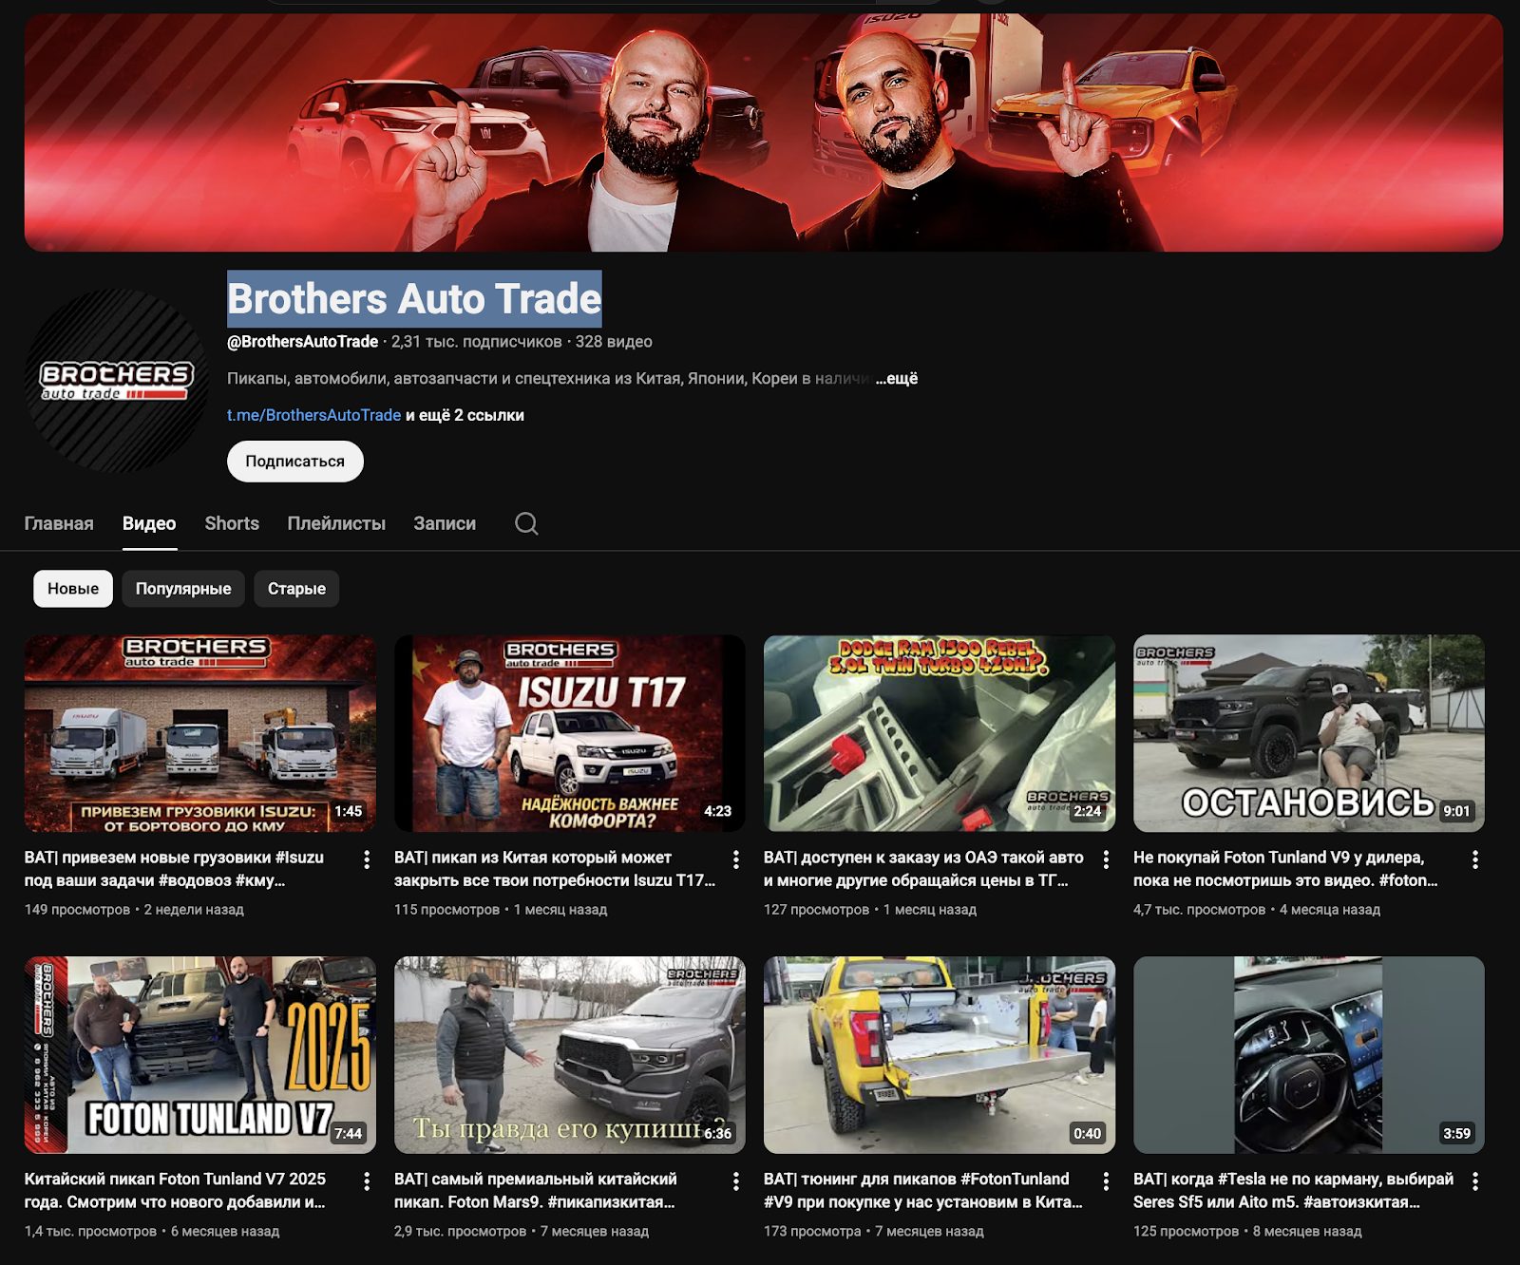Click the channel description starting with Пикапы
Image resolution: width=1520 pixels, height=1265 pixels.
[x=549, y=378]
